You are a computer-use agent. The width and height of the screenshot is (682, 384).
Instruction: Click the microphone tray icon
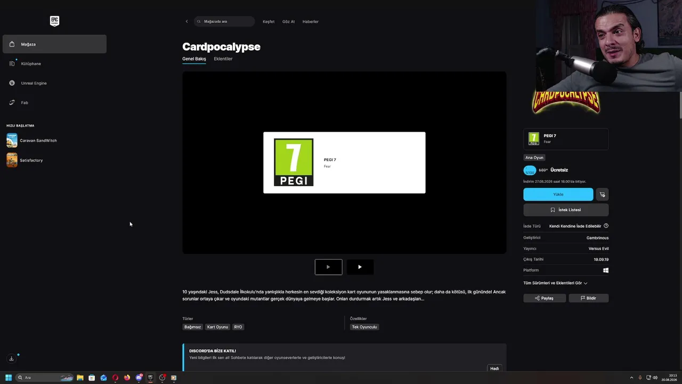point(640,378)
